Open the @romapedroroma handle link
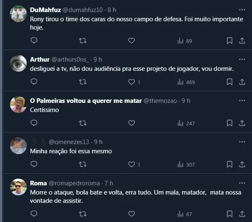This screenshot has height=222, width=252. tap(75, 183)
